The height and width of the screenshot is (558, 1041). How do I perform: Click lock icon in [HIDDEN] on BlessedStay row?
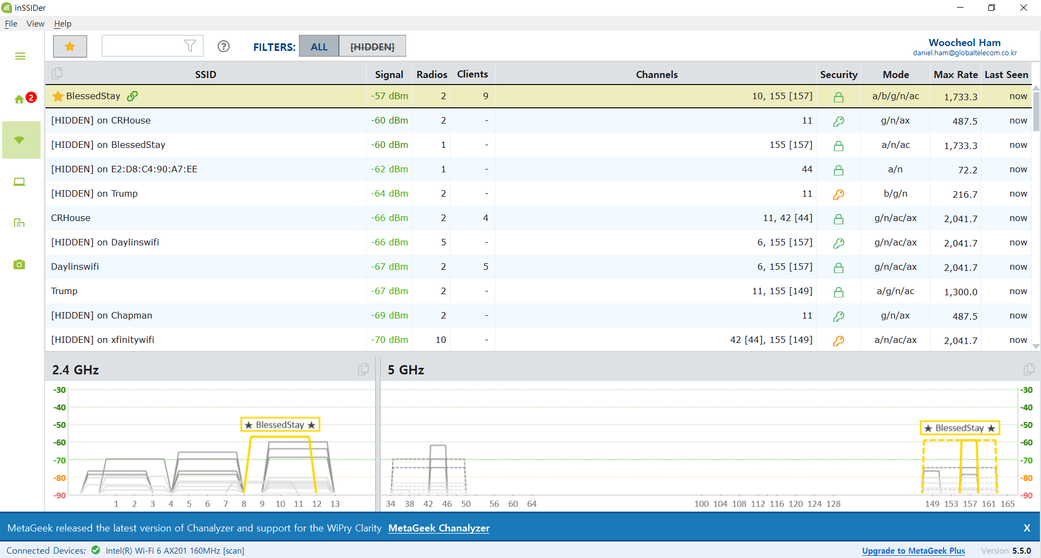(x=839, y=146)
